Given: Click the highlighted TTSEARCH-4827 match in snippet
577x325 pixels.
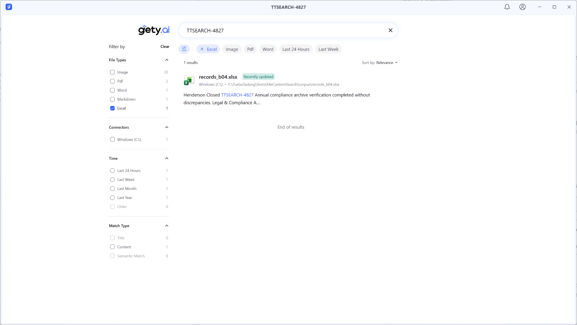Looking at the screenshot, I should [237, 95].
